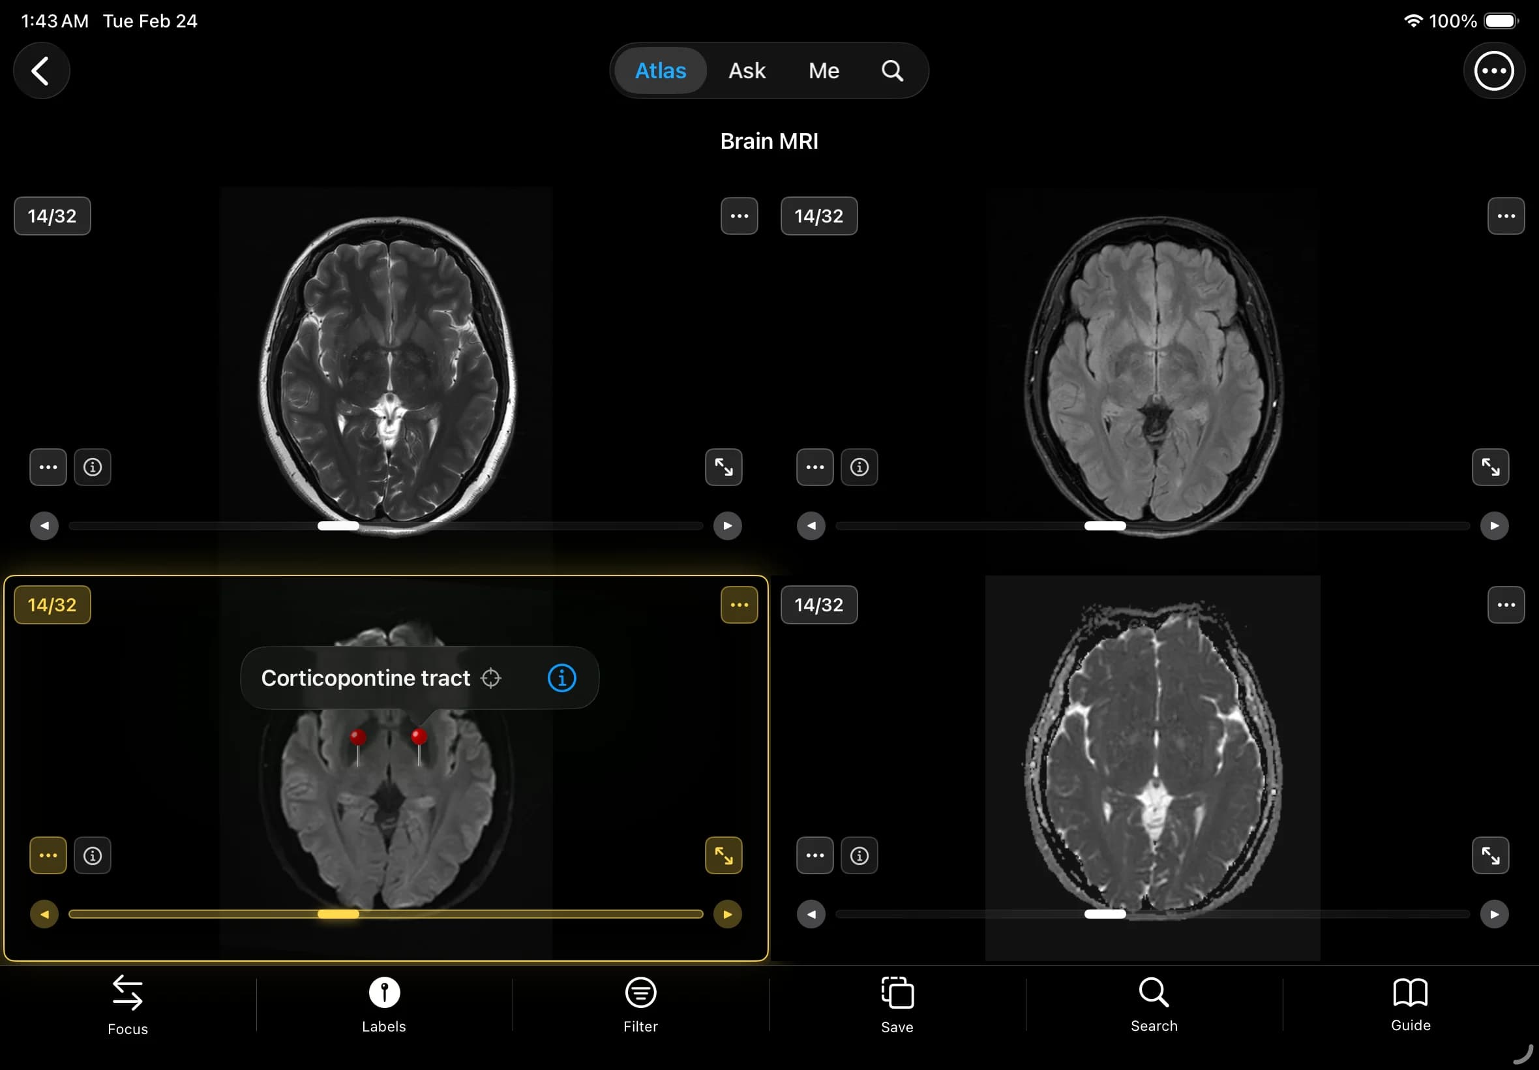Open the Guide book icon
Viewport: 1539px width, 1070px height.
(1410, 1003)
